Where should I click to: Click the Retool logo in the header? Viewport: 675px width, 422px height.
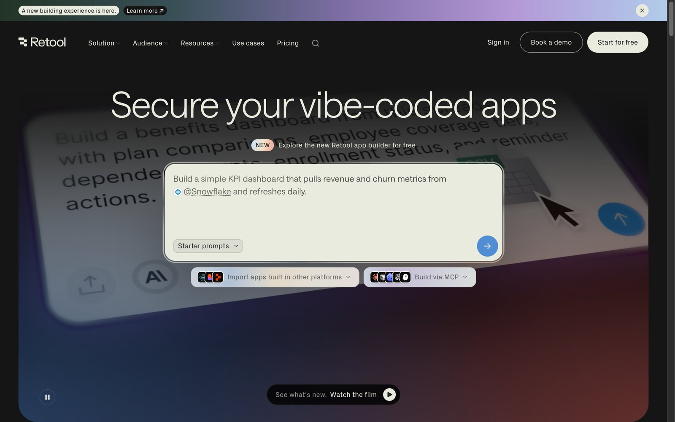42,42
